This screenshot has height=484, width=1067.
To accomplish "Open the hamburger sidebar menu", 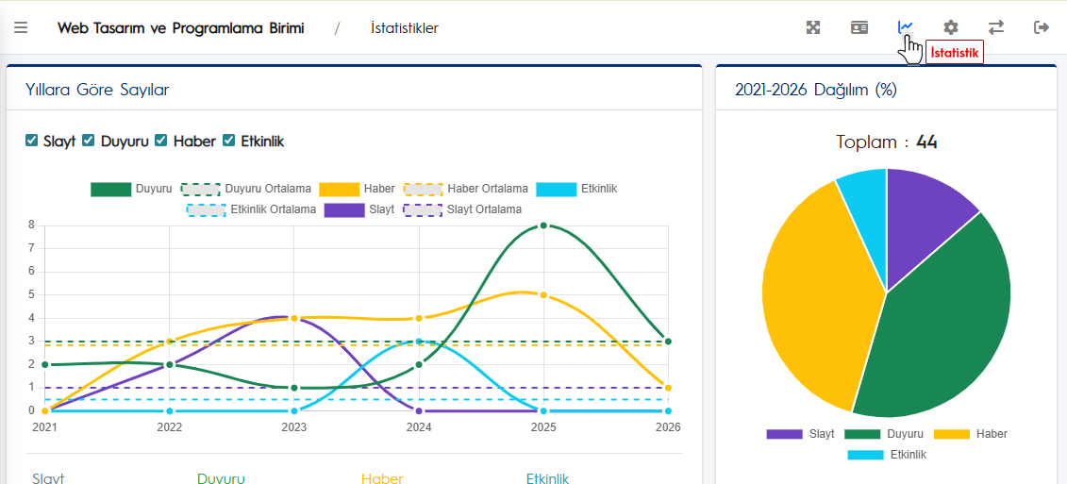I will click(x=21, y=27).
